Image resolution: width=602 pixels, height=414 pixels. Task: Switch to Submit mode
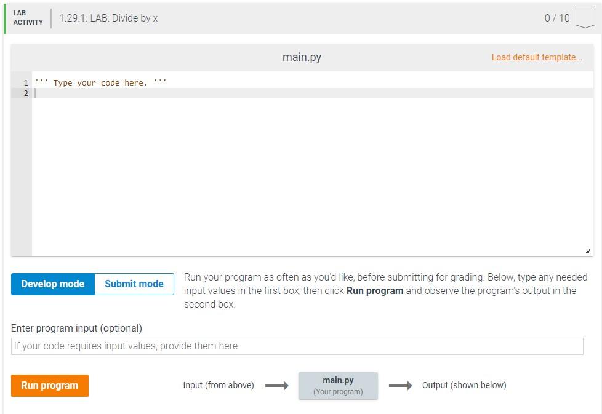pos(134,284)
